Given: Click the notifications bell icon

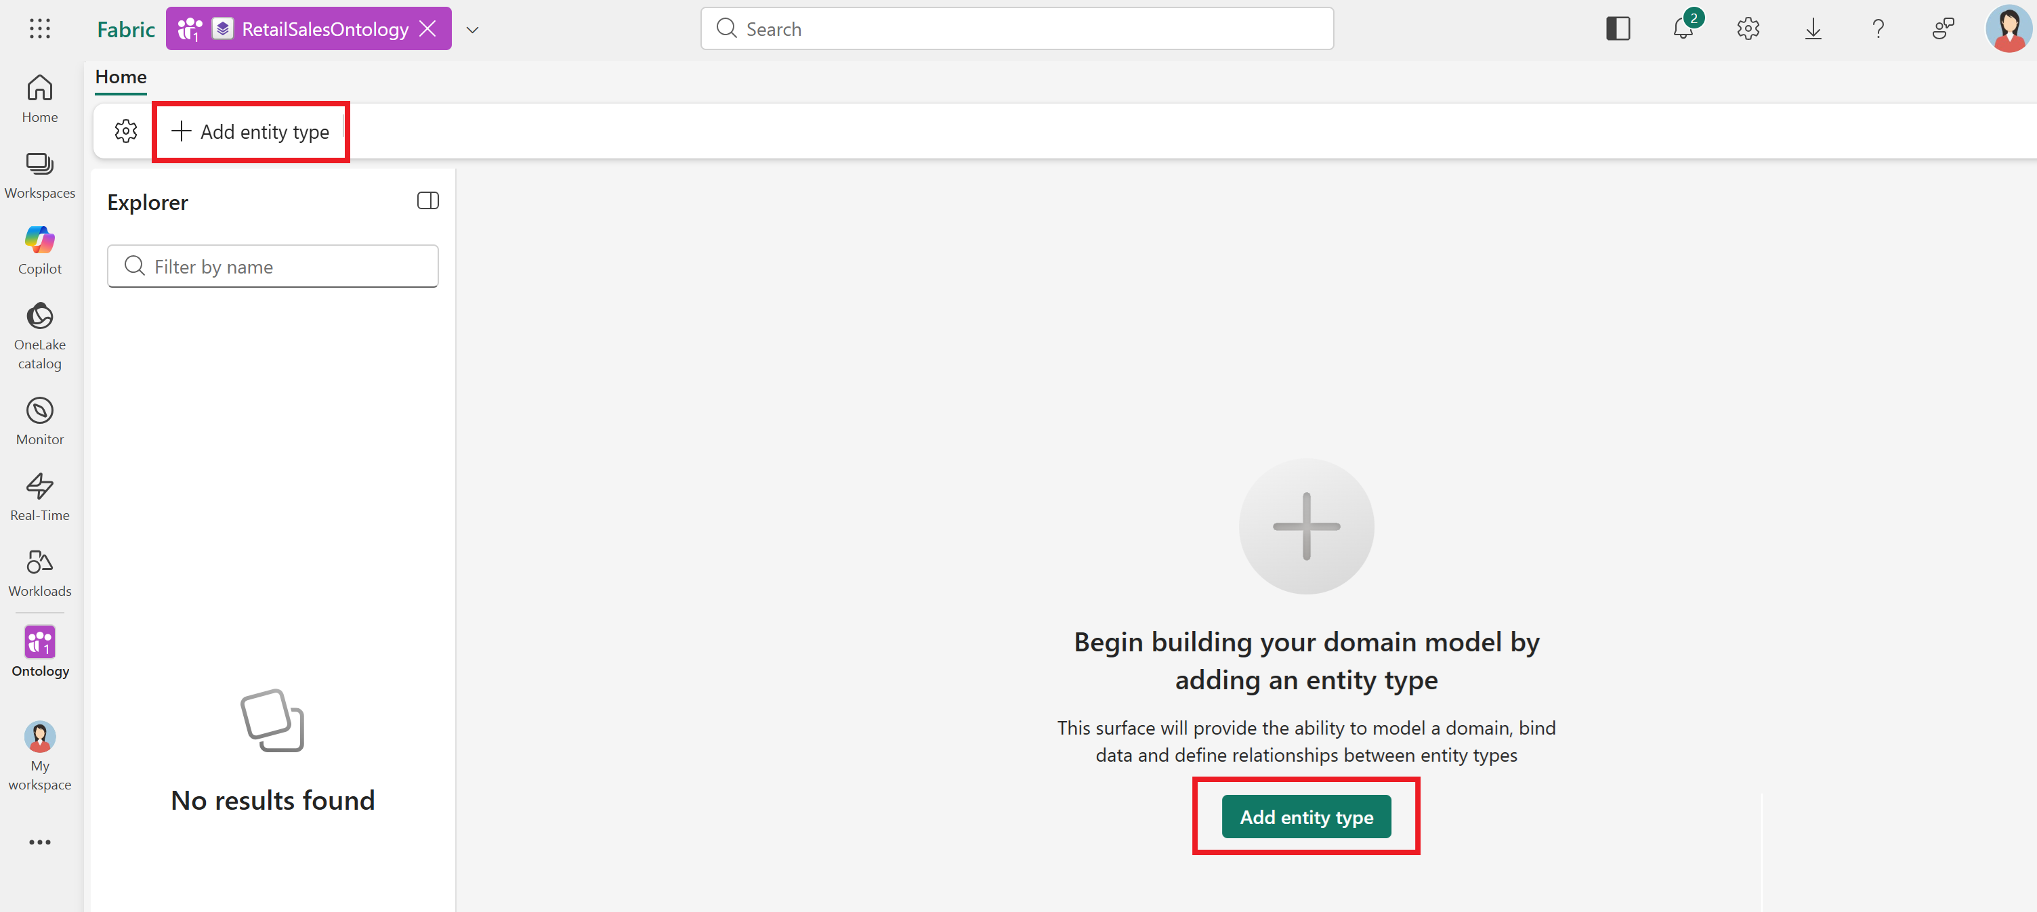Looking at the screenshot, I should click(1684, 28).
